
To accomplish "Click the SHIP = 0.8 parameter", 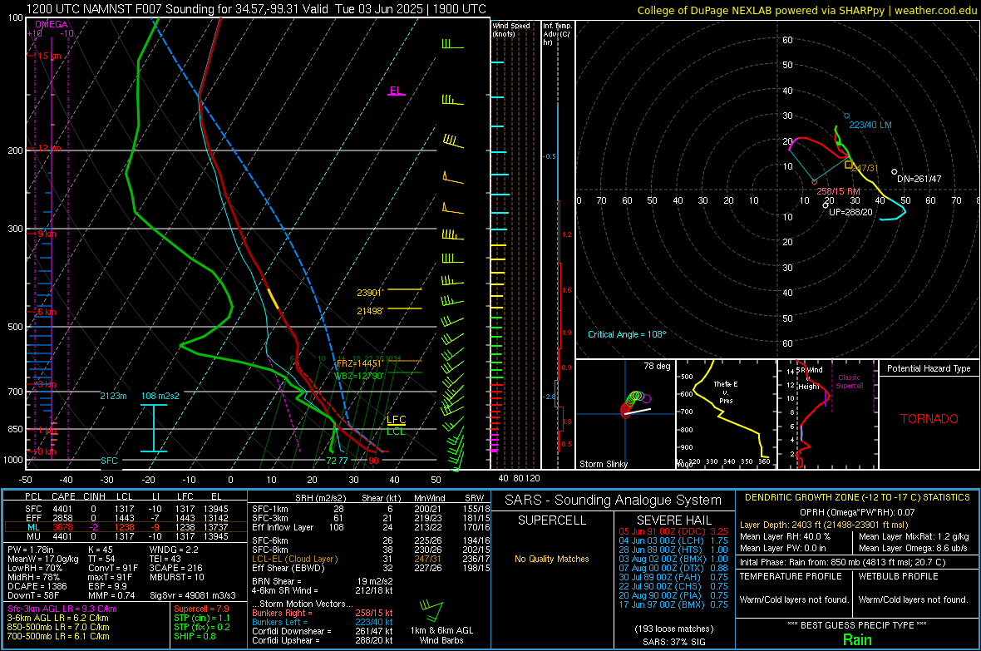I will [195, 637].
